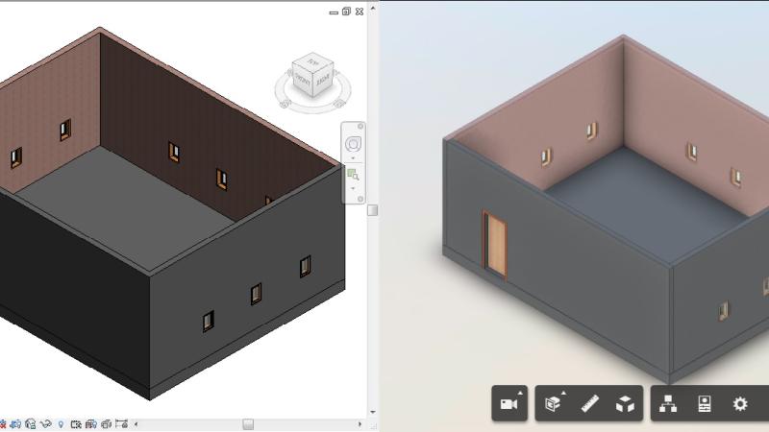Open viewer settings gear
Screen dimensions: 769x432
tap(739, 404)
